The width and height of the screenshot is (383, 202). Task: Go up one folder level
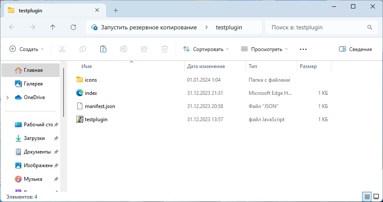pyautogui.click(x=53, y=27)
